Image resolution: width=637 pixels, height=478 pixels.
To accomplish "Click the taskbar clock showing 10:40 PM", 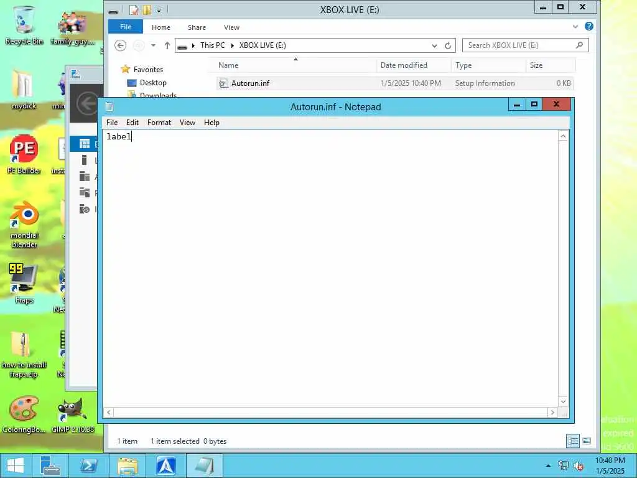I will 610,466.
